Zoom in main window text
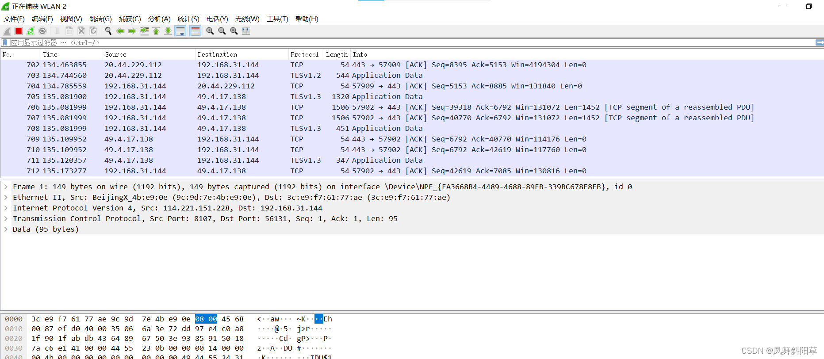 tap(210, 31)
